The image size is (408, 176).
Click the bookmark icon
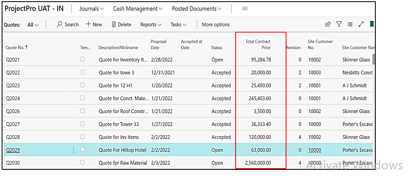pyautogui.click(x=372, y=24)
